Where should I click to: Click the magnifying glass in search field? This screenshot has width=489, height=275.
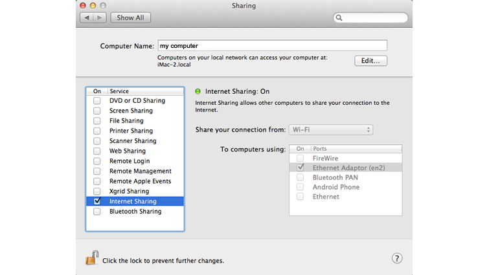click(x=339, y=18)
